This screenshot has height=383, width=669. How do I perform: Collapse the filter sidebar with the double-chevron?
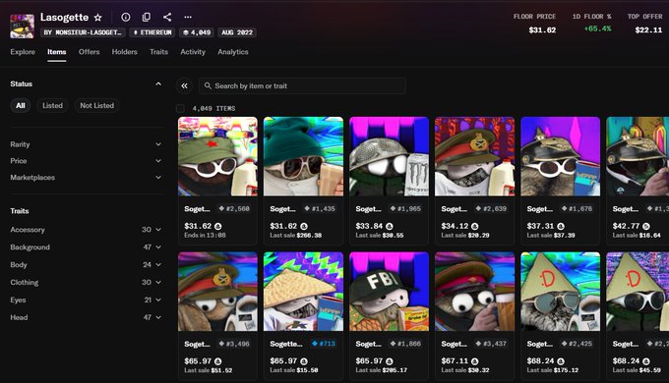pyautogui.click(x=184, y=85)
